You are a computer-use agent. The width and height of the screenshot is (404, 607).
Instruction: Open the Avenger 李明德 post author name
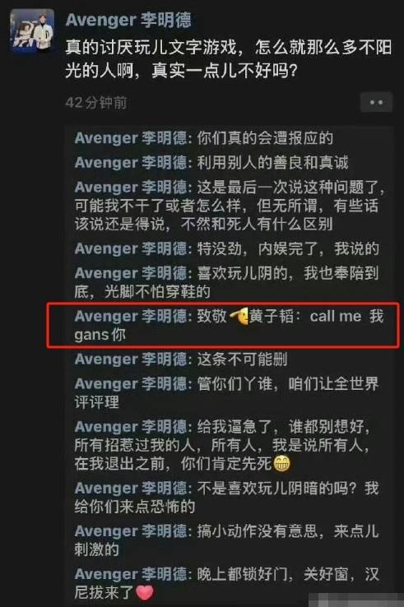pos(128,20)
